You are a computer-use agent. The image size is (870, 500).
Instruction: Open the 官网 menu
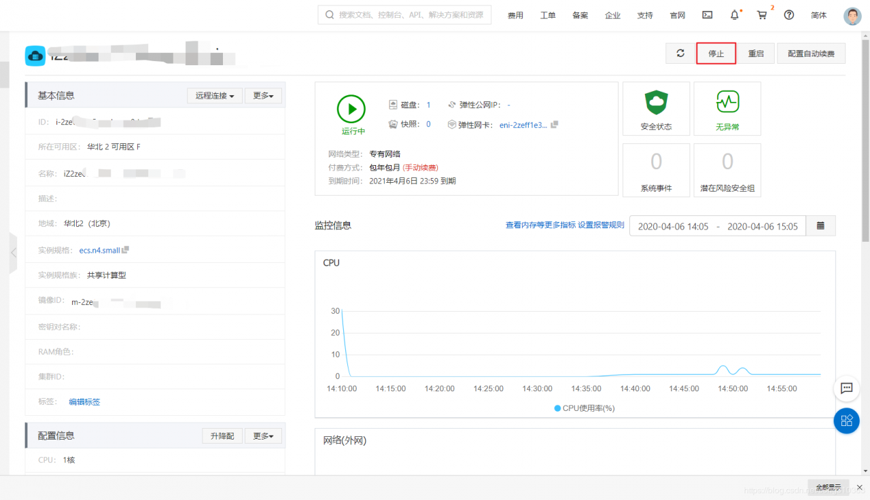678,16
